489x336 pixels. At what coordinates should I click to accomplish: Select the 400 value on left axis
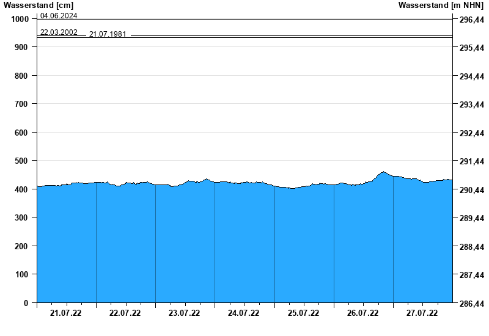pyautogui.click(x=22, y=189)
